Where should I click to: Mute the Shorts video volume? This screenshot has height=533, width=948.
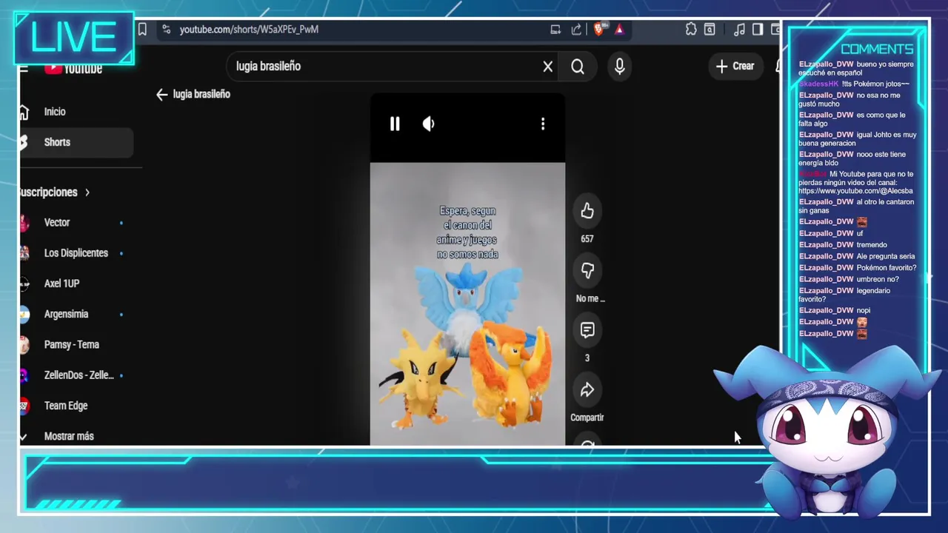click(429, 124)
